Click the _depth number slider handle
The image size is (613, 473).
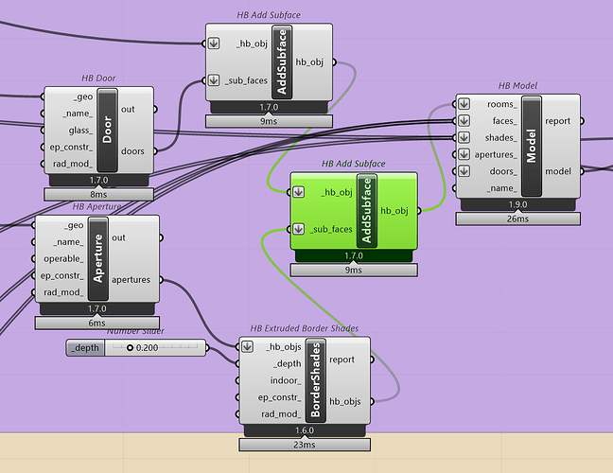coord(129,347)
